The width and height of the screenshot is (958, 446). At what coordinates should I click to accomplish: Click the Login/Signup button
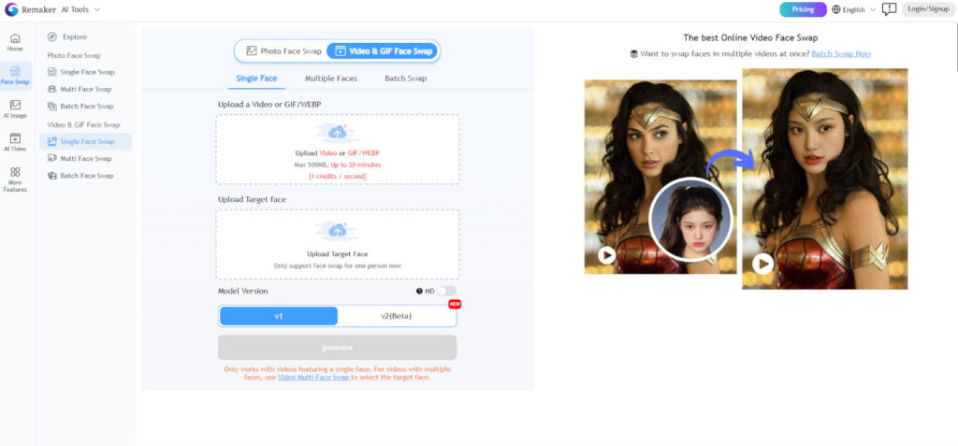click(x=928, y=9)
